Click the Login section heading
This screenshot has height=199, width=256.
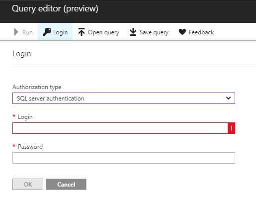pos(22,54)
